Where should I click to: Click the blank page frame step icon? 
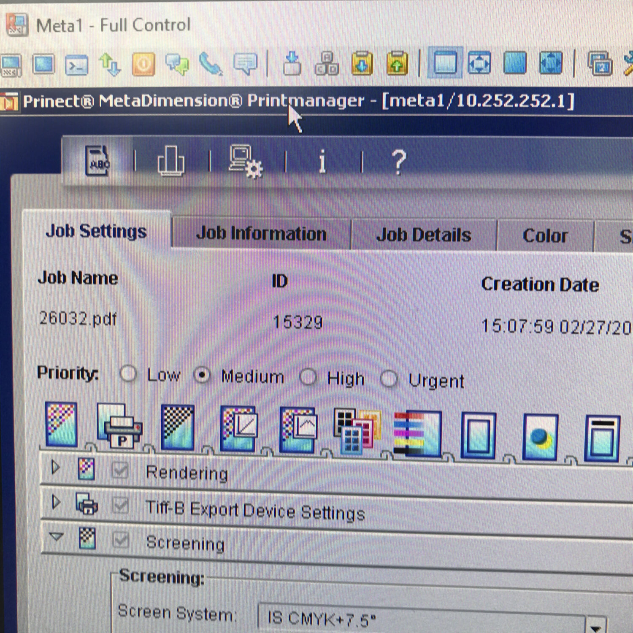point(478,435)
